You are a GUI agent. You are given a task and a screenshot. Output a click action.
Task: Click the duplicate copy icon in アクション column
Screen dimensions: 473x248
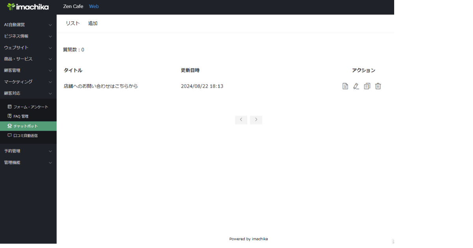[x=367, y=86]
